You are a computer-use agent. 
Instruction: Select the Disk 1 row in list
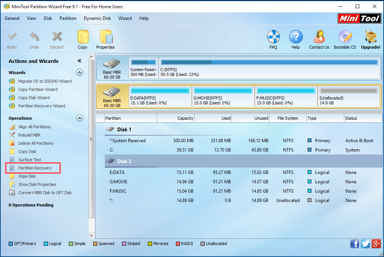pos(243,129)
